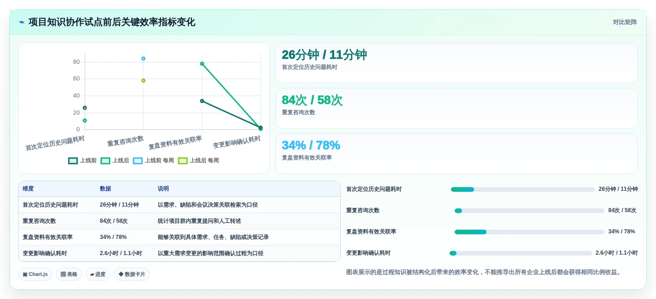Click the 11 point above 首次定位历史问题耗时 axis

click(85, 121)
